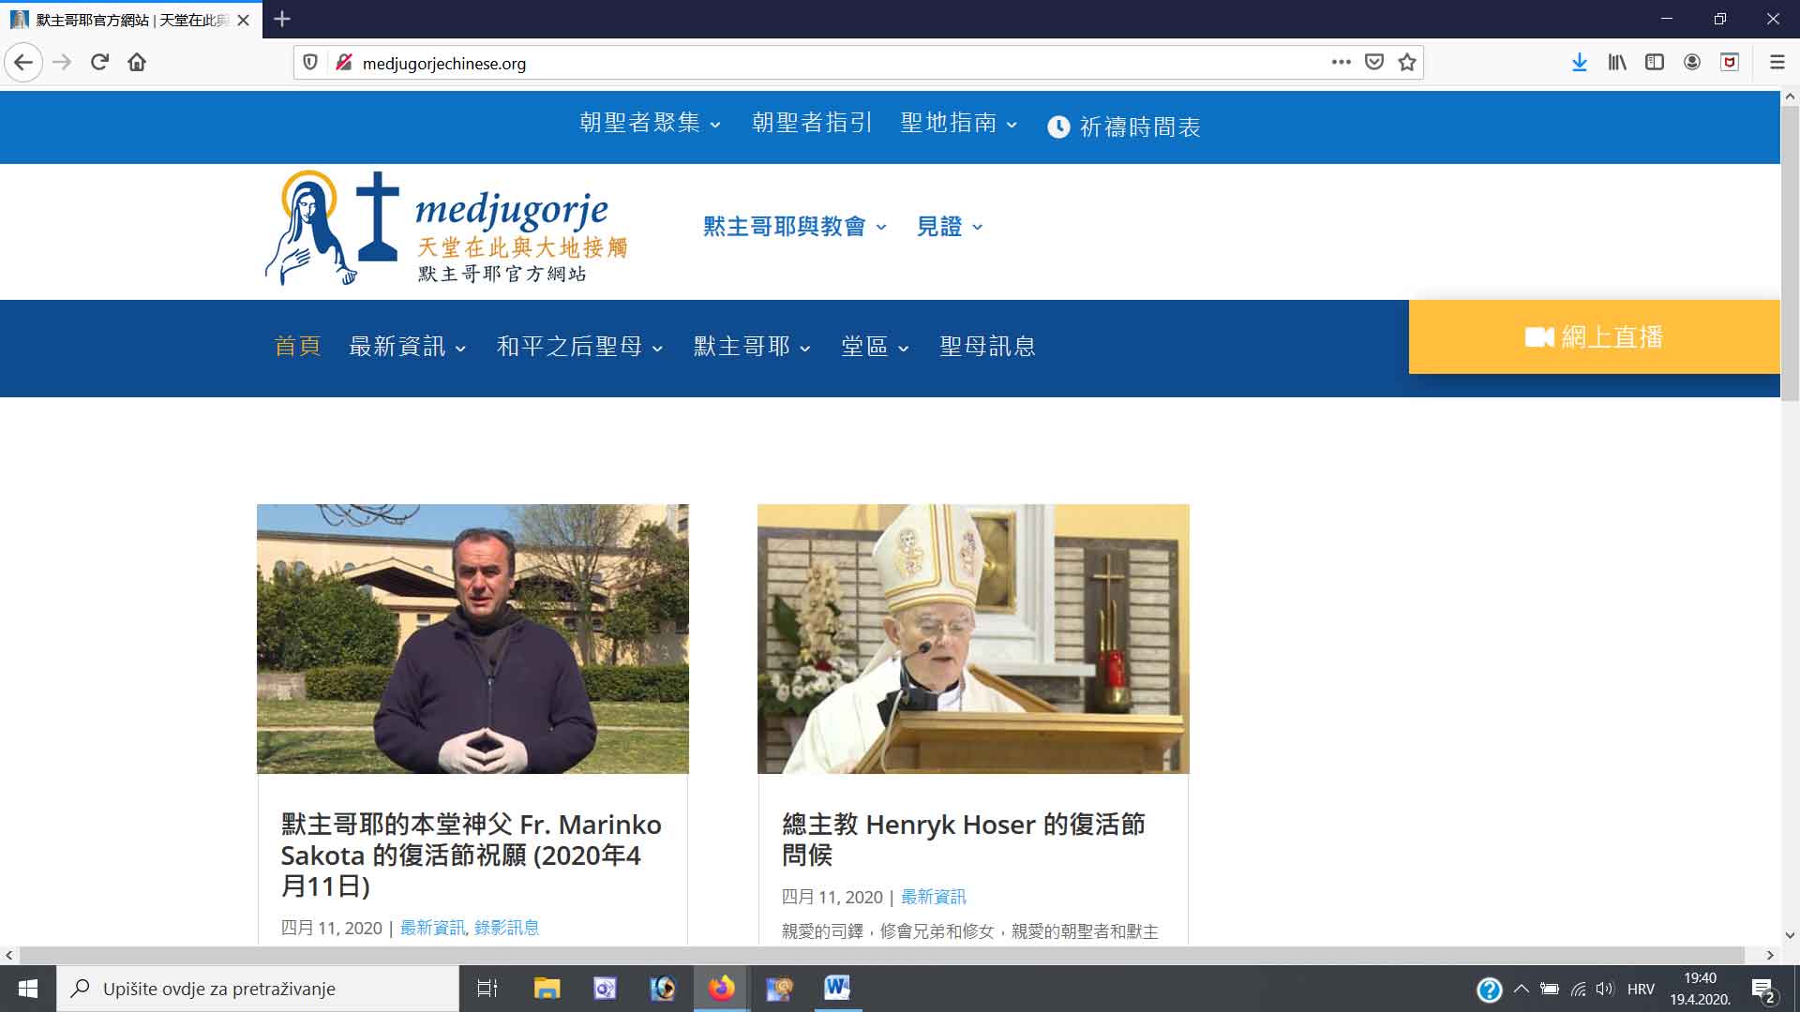This screenshot has width=1800, height=1012.
Task: Go back with the browser back arrow
Action: 23,63
